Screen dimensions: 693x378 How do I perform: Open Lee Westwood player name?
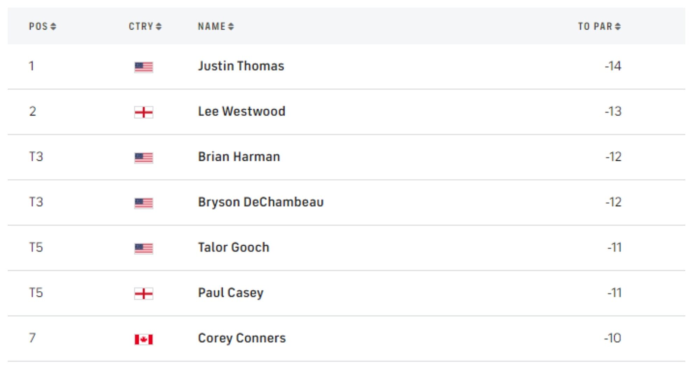tap(241, 111)
